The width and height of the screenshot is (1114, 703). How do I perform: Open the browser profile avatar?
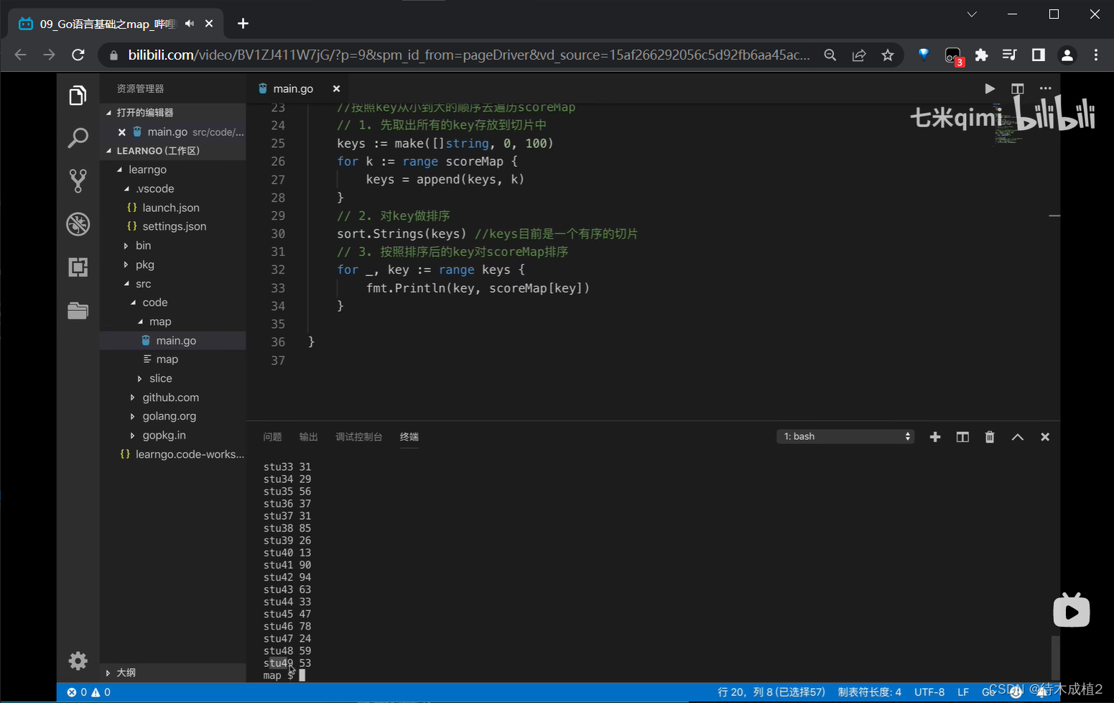click(x=1067, y=55)
